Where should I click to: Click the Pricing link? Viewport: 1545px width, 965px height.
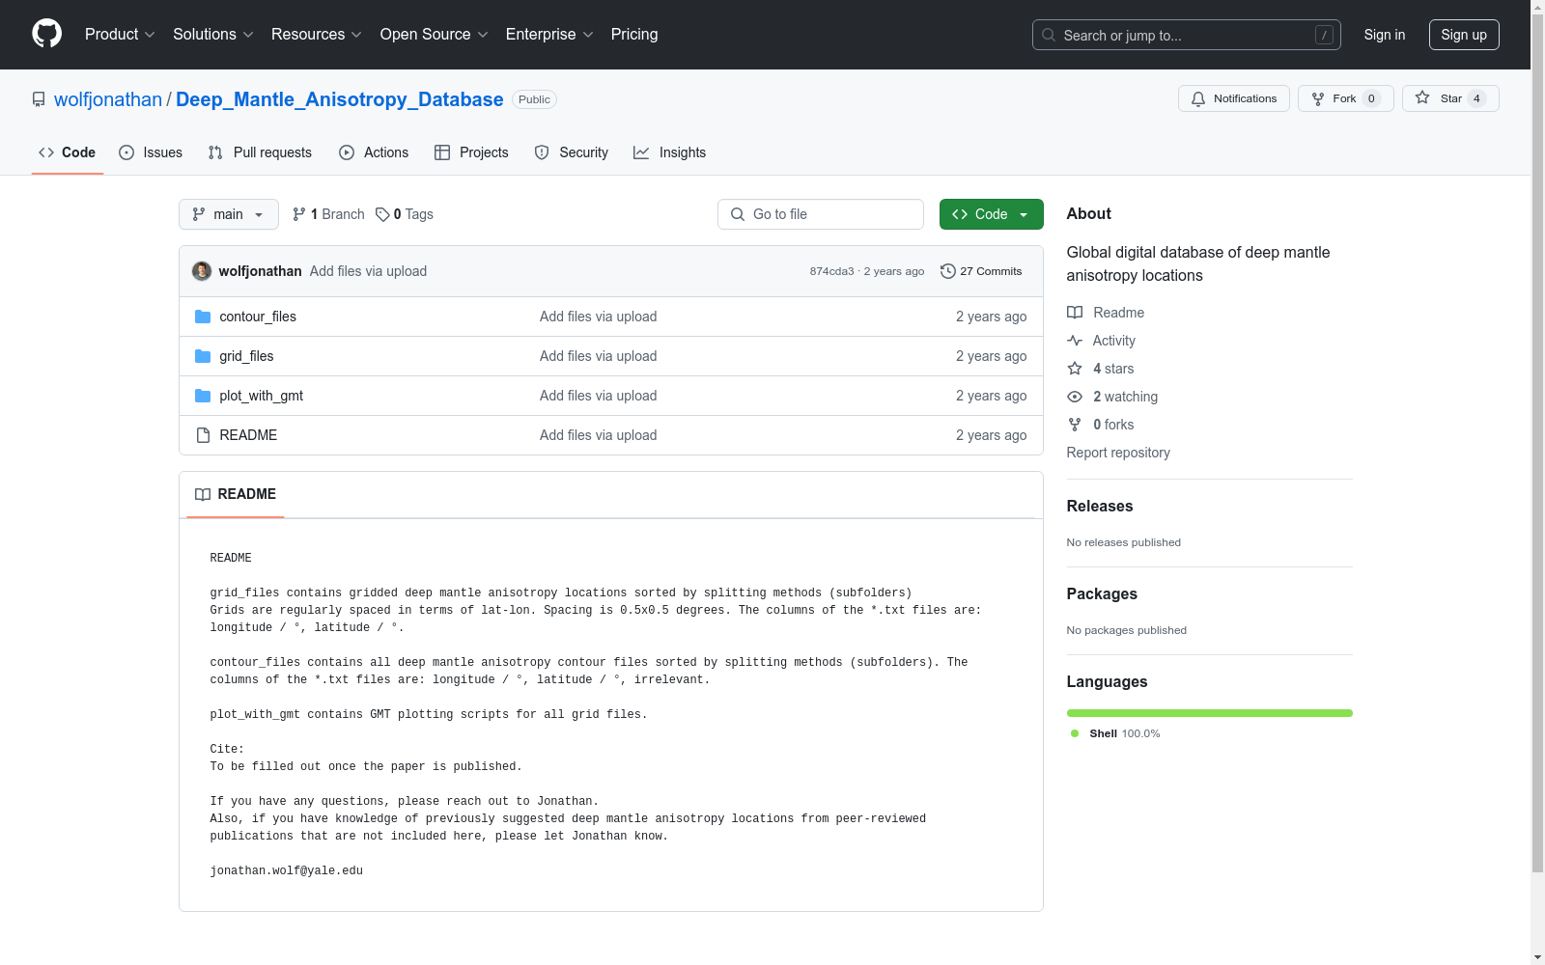pyautogui.click(x=634, y=35)
